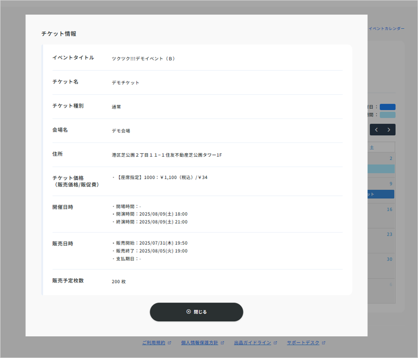Select the 土 column header in calendar

[x=381, y=147]
